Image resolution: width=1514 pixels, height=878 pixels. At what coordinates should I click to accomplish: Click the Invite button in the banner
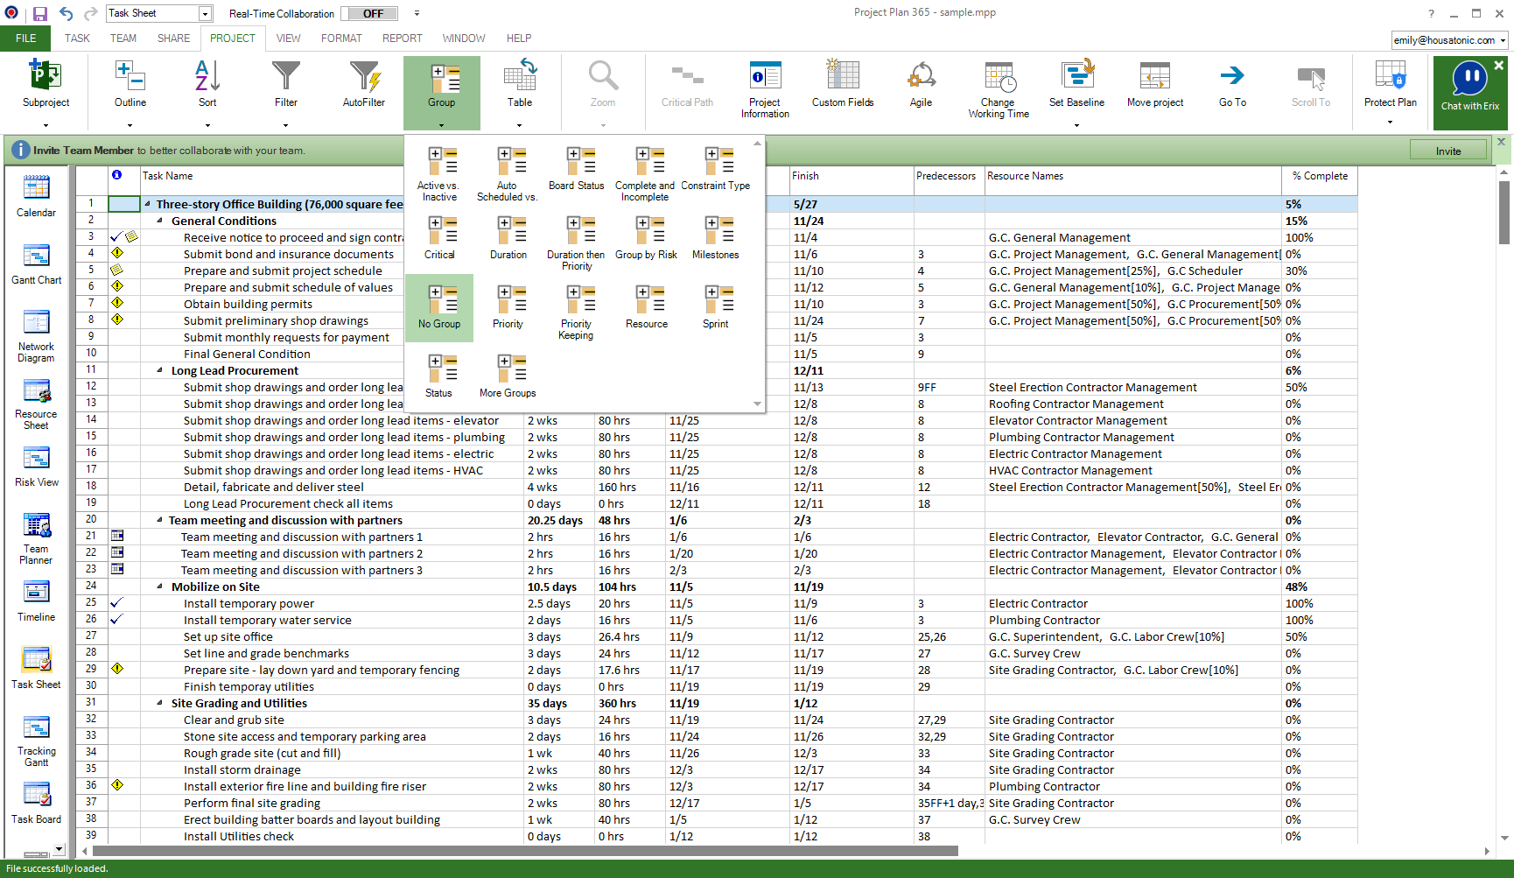(1447, 149)
